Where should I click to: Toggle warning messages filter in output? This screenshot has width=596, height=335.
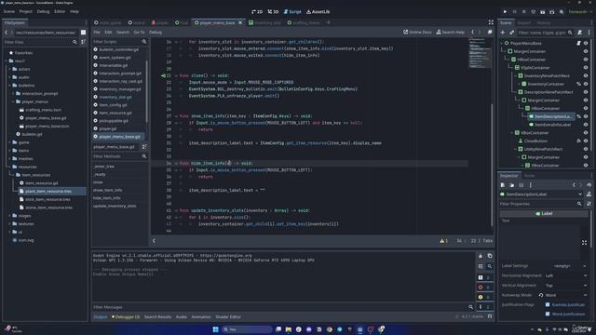click(484, 297)
